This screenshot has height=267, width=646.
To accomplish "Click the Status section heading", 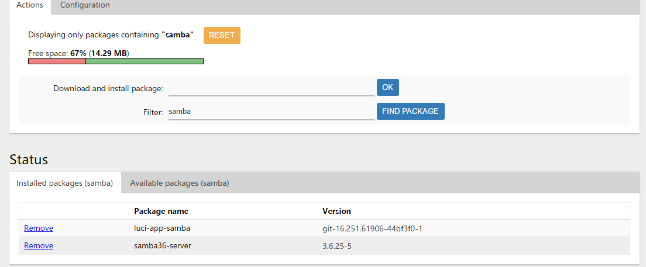I will pos(29,159).
